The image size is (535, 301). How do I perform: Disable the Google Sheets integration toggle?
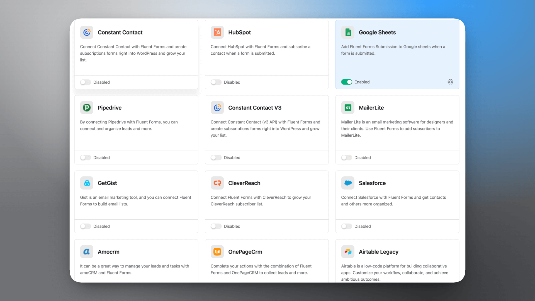(x=346, y=82)
